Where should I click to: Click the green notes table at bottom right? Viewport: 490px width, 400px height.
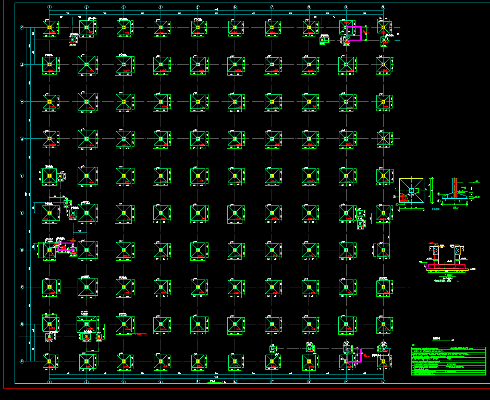tap(448, 361)
